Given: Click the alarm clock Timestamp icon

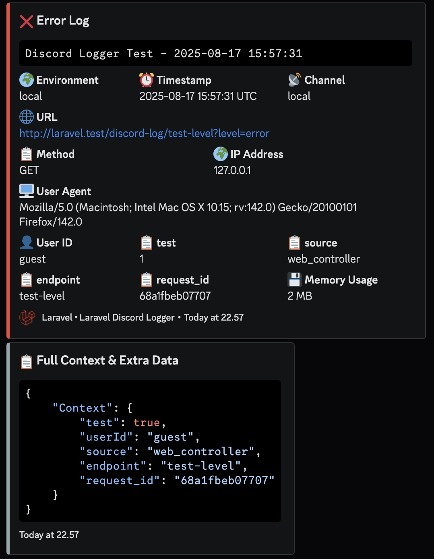Looking at the screenshot, I should [147, 80].
